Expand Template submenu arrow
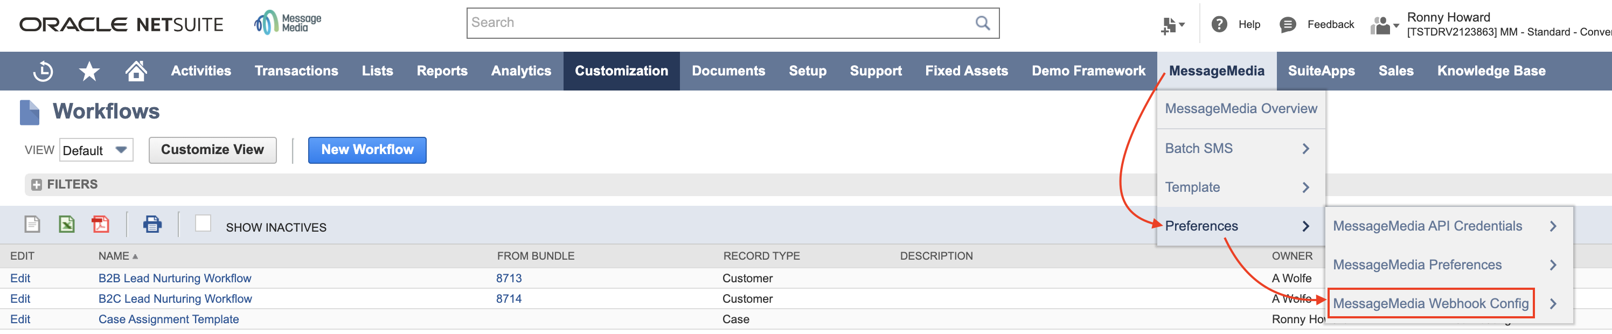Image resolution: width=1612 pixels, height=334 pixels. click(x=1305, y=187)
